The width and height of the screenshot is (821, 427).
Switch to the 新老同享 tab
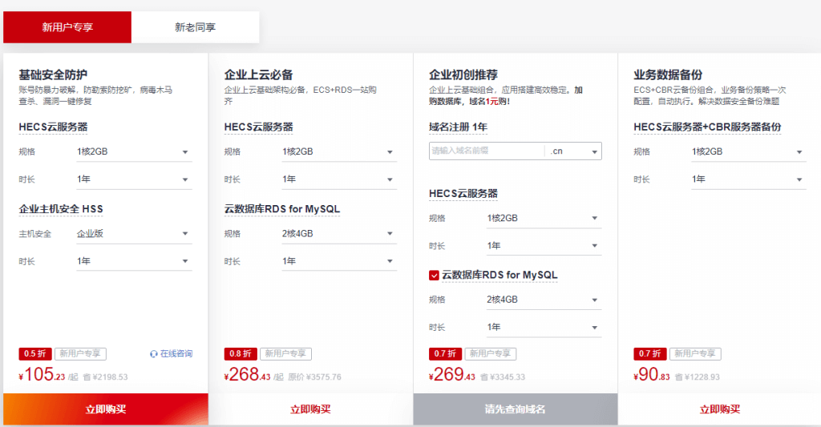(x=196, y=27)
